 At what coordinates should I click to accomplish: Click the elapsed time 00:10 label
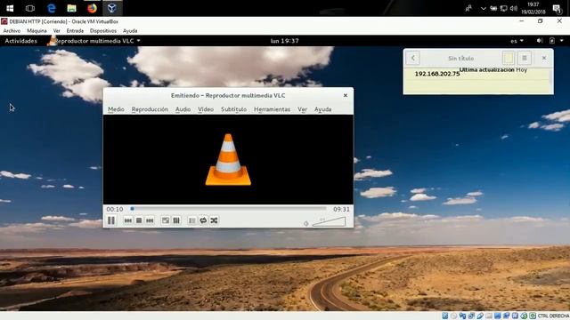pos(115,210)
